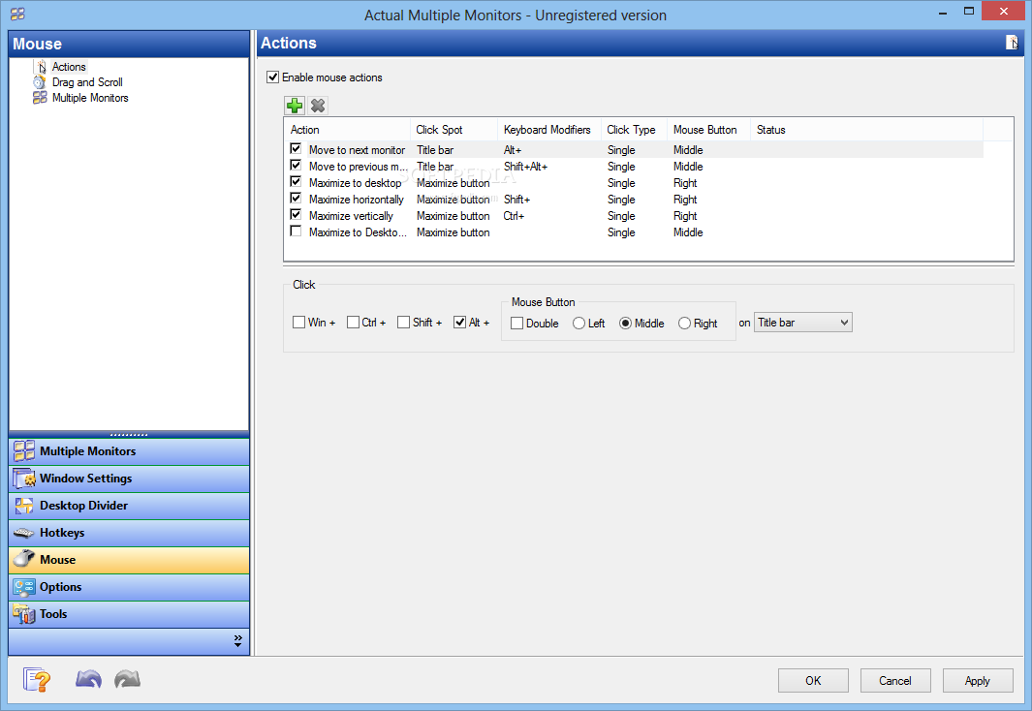Screen dimensions: 1032x711
Task: Click the Mouse section icon
Action: pos(24,559)
